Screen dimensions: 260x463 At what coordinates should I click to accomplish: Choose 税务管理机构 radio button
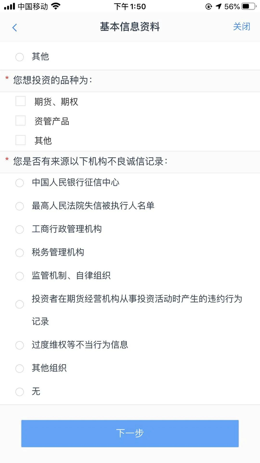[20, 253]
